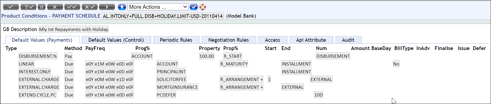Click the commit checkmark toolbar button
491x104 pixels.
(11, 7)
